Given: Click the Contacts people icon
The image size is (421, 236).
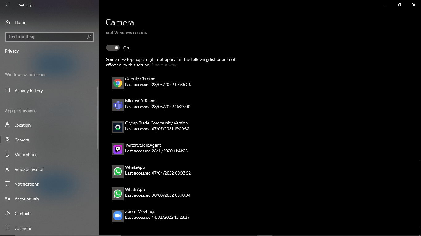Looking at the screenshot, I should click(7, 214).
